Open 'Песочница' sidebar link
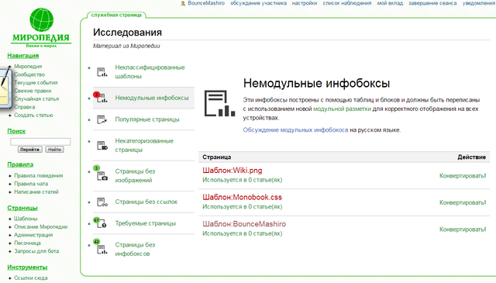Viewport: 496px width, 283px height. tap(27, 243)
